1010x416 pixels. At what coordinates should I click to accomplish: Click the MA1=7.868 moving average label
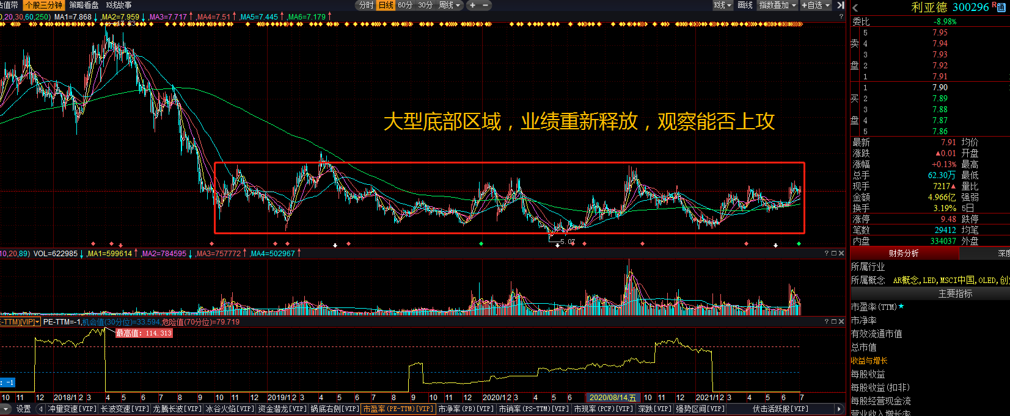click(x=73, y=17)
